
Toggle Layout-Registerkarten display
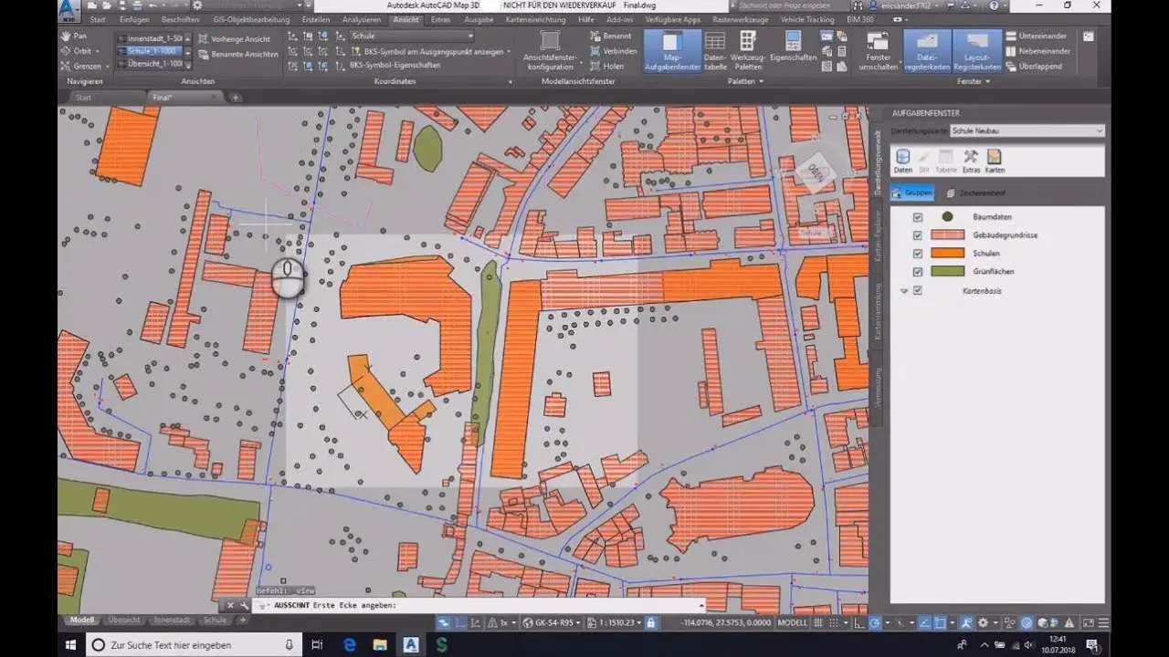pyautogui.click(x=976, y=51)
